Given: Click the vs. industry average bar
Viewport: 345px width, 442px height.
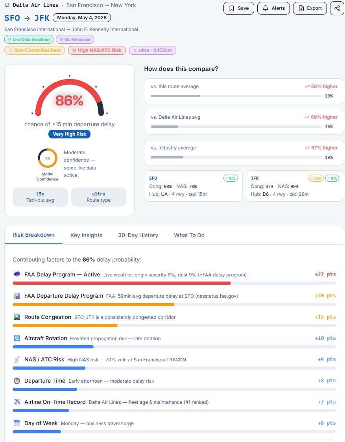Looking at the screenshot, I should point(236,157).
